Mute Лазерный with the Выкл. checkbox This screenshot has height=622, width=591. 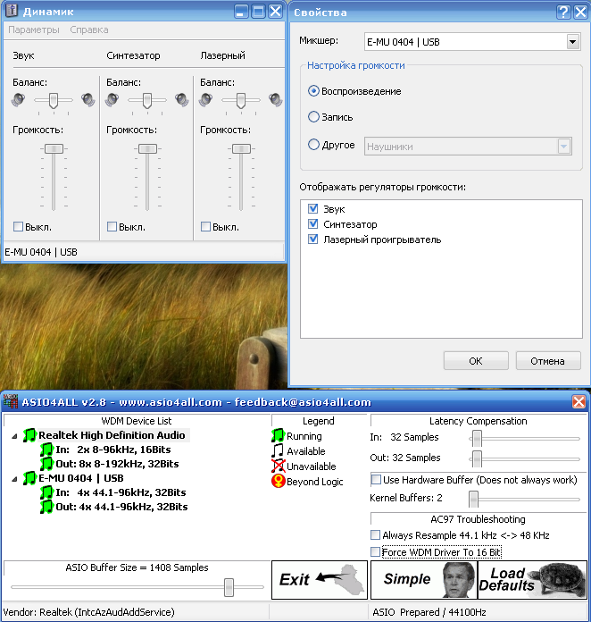205,226
